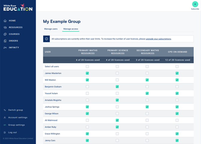
Task: Uncheck Youcef Aslam's Secondary Maths access
Action: point(147,93)
